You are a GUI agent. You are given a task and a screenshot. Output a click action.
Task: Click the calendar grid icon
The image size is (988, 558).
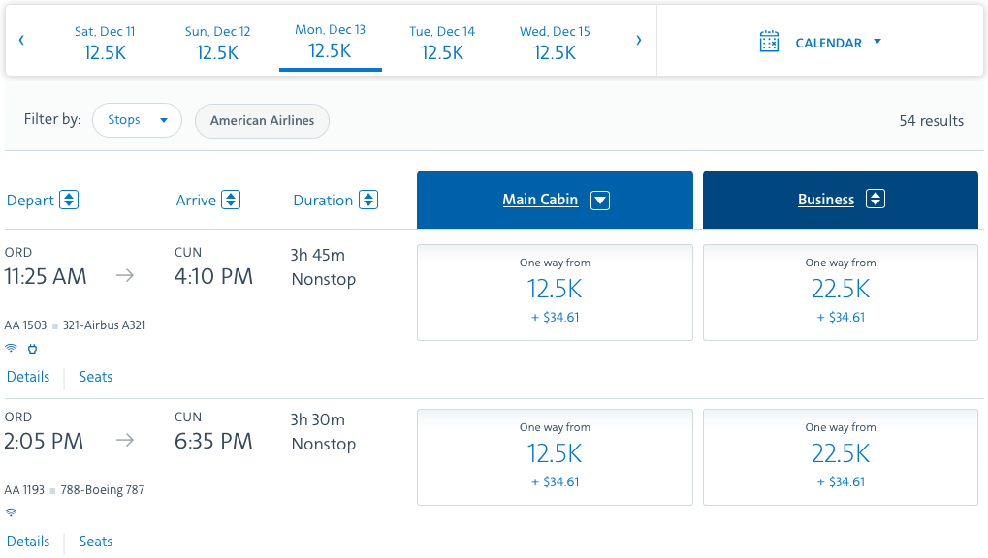[769, 42]
